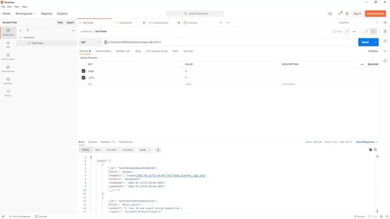Open the APIs sidebar panel
The width and height of the screenshot is (390, 219).
coord(8,44)
